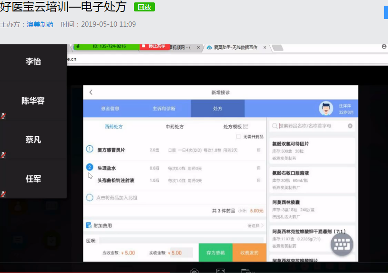Click the 头孢曲松钠注射液 drug name

tap(116, 181)
